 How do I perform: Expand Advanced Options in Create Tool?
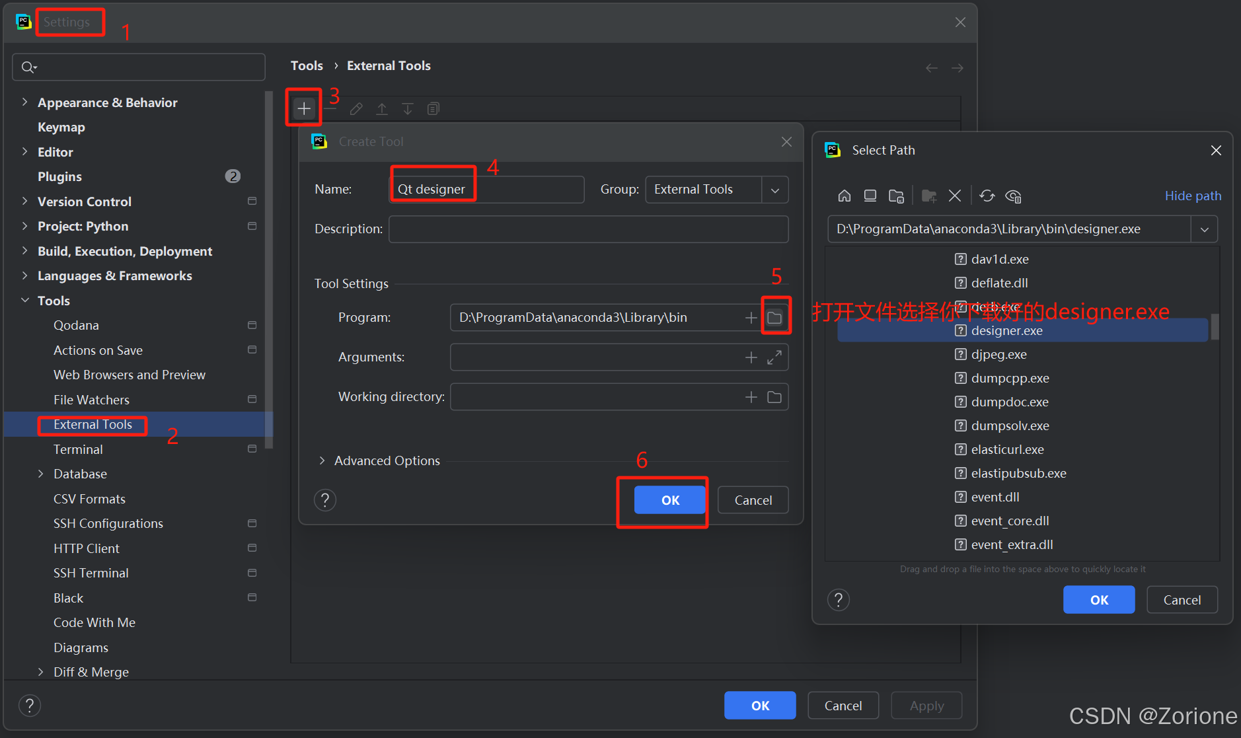pyautogui.click(x=322, y=461)
